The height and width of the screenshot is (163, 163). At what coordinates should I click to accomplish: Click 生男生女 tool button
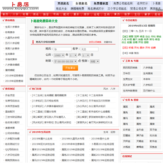coord(131,79)
